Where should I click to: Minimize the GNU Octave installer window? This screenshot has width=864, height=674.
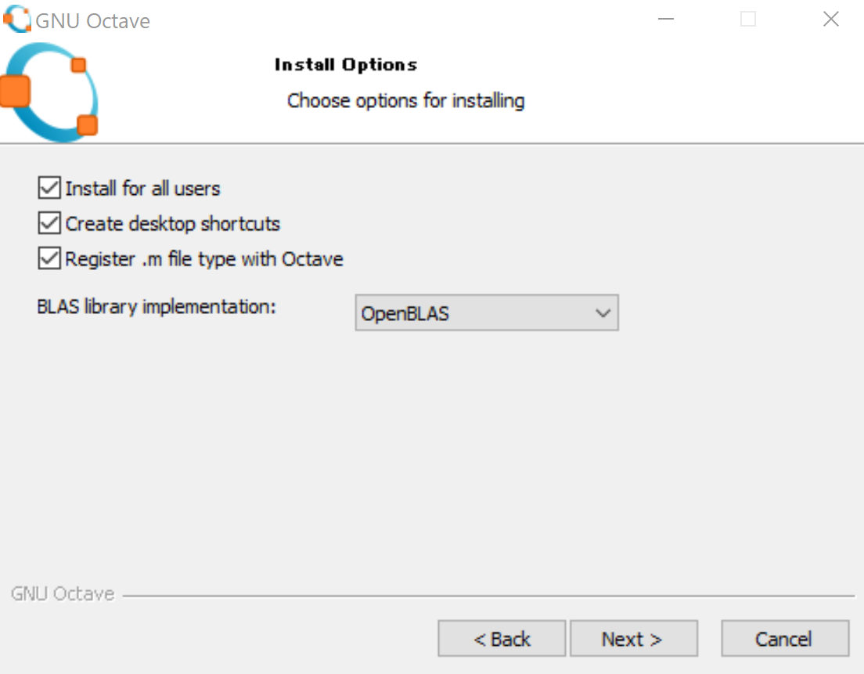(666, 20)
